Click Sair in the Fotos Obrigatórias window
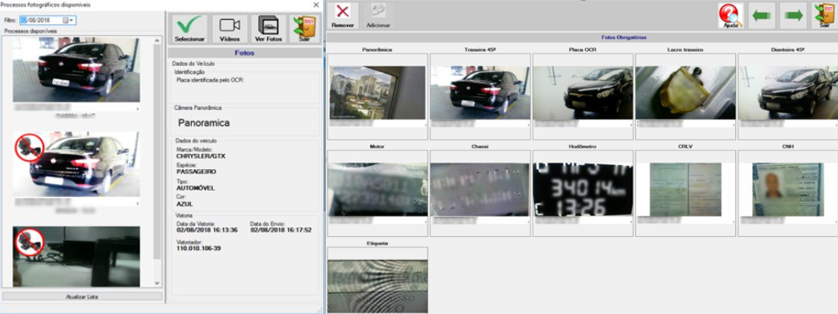 pos(824,15)
